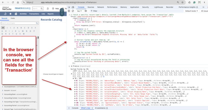Open NetSuite recent records clock icon
208x110 pixels.
(x=5, y=14)
